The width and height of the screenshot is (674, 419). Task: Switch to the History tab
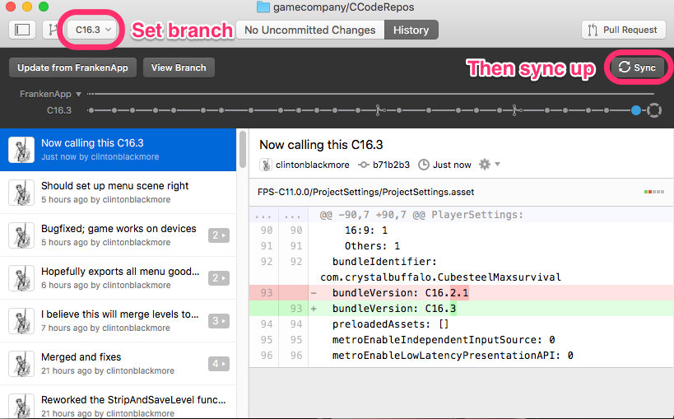click(411, 30)
